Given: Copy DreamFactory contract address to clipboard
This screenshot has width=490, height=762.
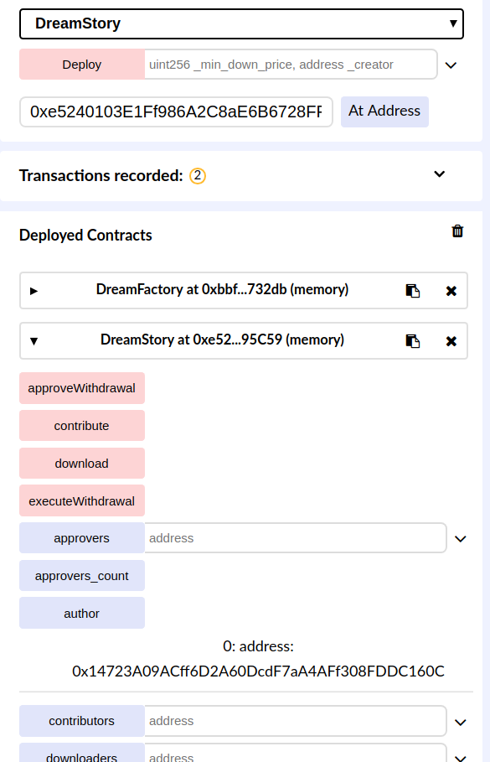Looking at the screenshot, I should 412,291.
